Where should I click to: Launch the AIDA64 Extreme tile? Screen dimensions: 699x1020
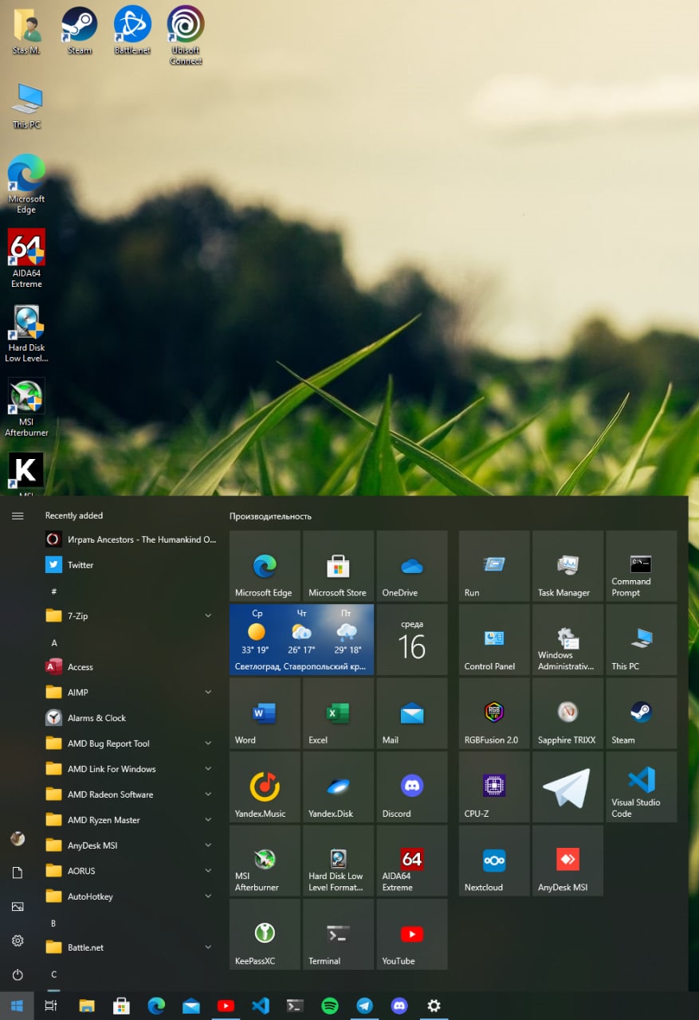(x=411, y=861)
